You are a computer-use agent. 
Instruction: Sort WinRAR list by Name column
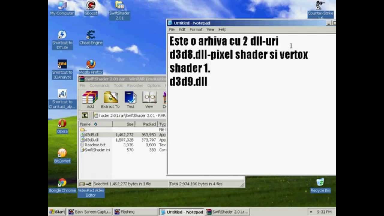tap(96, 124)
